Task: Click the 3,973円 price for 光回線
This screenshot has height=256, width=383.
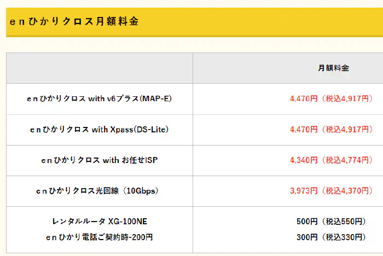Action: coord(304,191)
